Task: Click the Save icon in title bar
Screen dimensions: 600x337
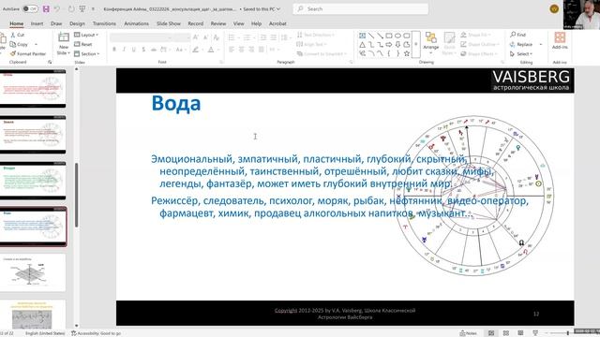Action: point(46,8)
